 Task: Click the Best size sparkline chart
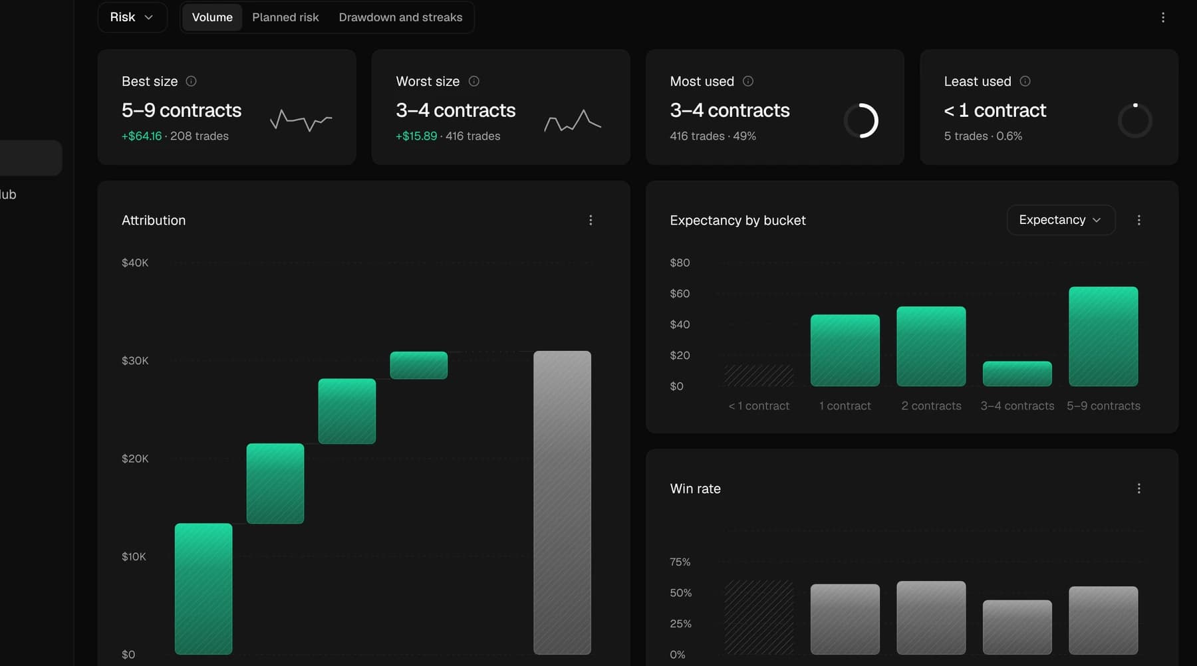301,120
